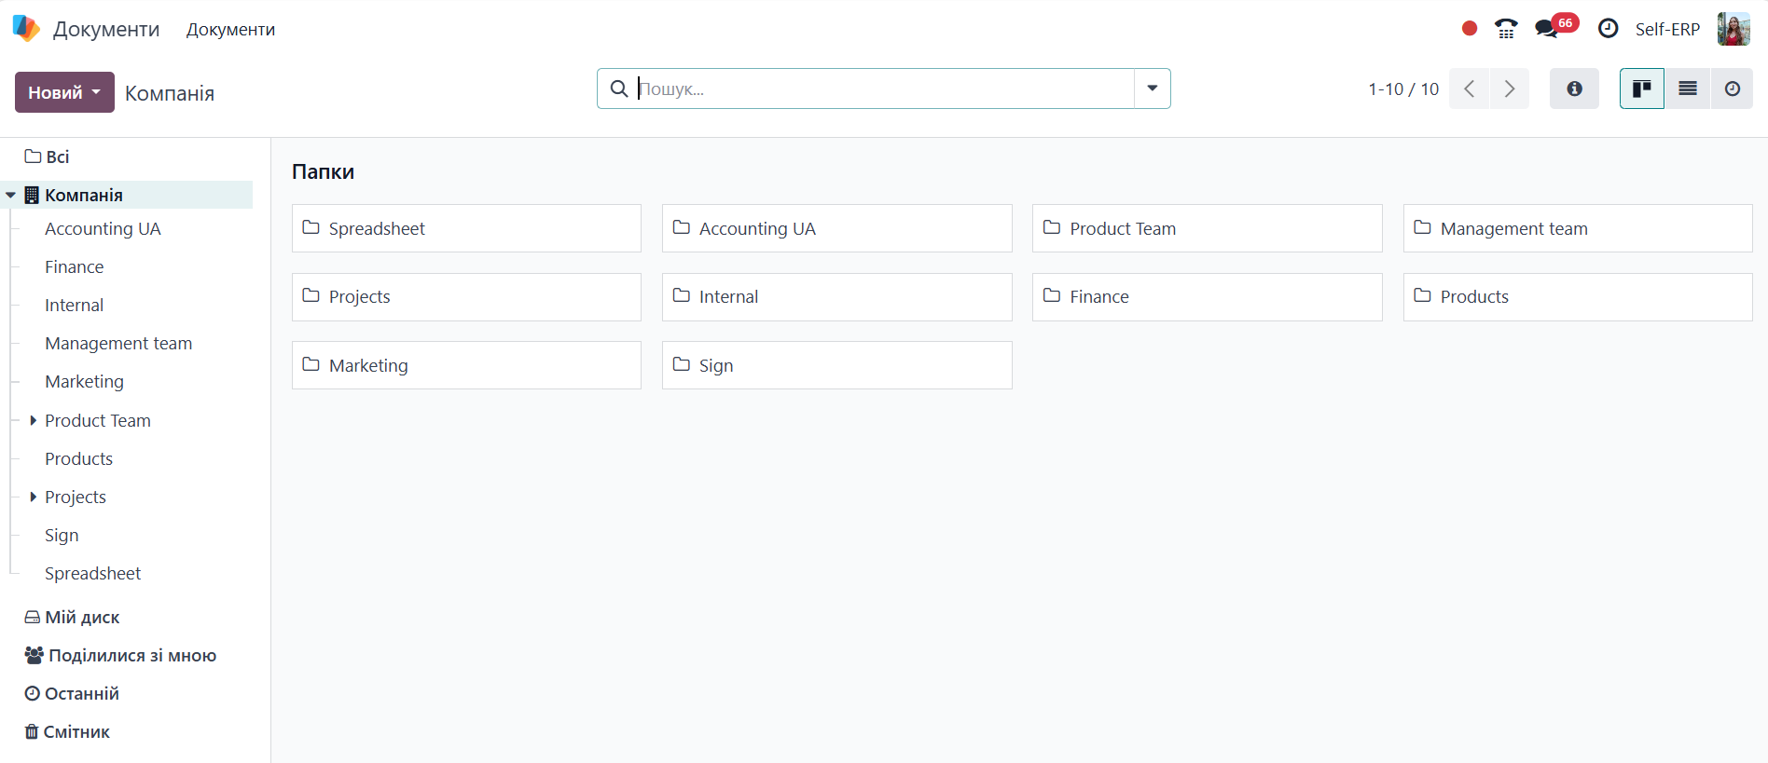1768x763 pixels.
Task: Select Projects label in sidebar
Action: tap(76, 497)
